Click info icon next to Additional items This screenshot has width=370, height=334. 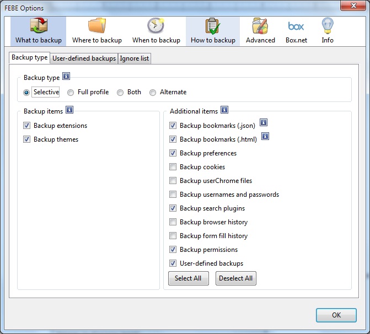(224, 110)
